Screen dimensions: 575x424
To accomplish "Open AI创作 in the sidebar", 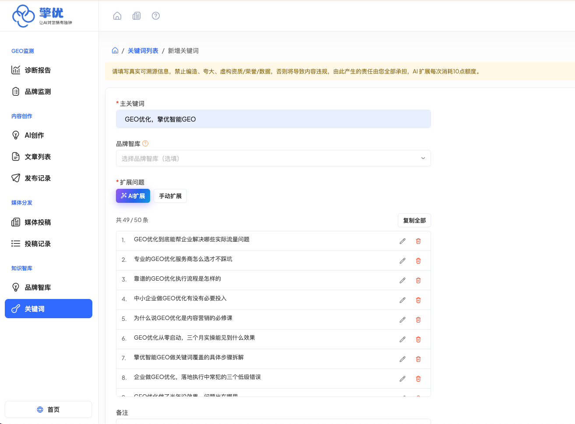I will coord(49,135).
